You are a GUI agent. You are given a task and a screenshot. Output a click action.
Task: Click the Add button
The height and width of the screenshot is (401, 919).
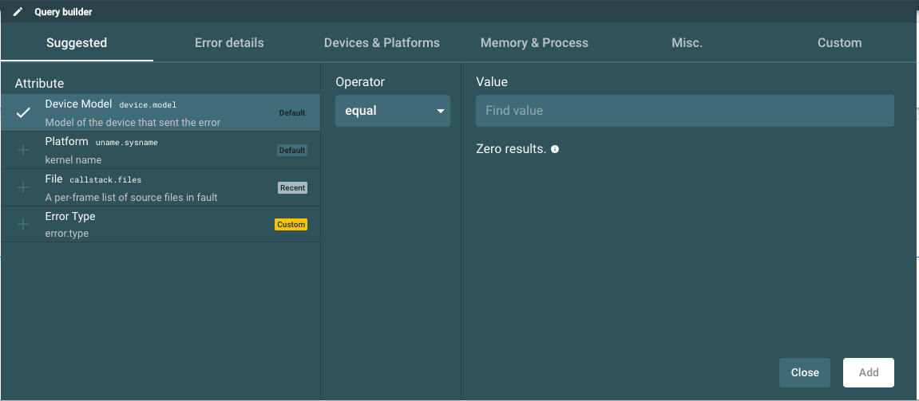[869, 373]
